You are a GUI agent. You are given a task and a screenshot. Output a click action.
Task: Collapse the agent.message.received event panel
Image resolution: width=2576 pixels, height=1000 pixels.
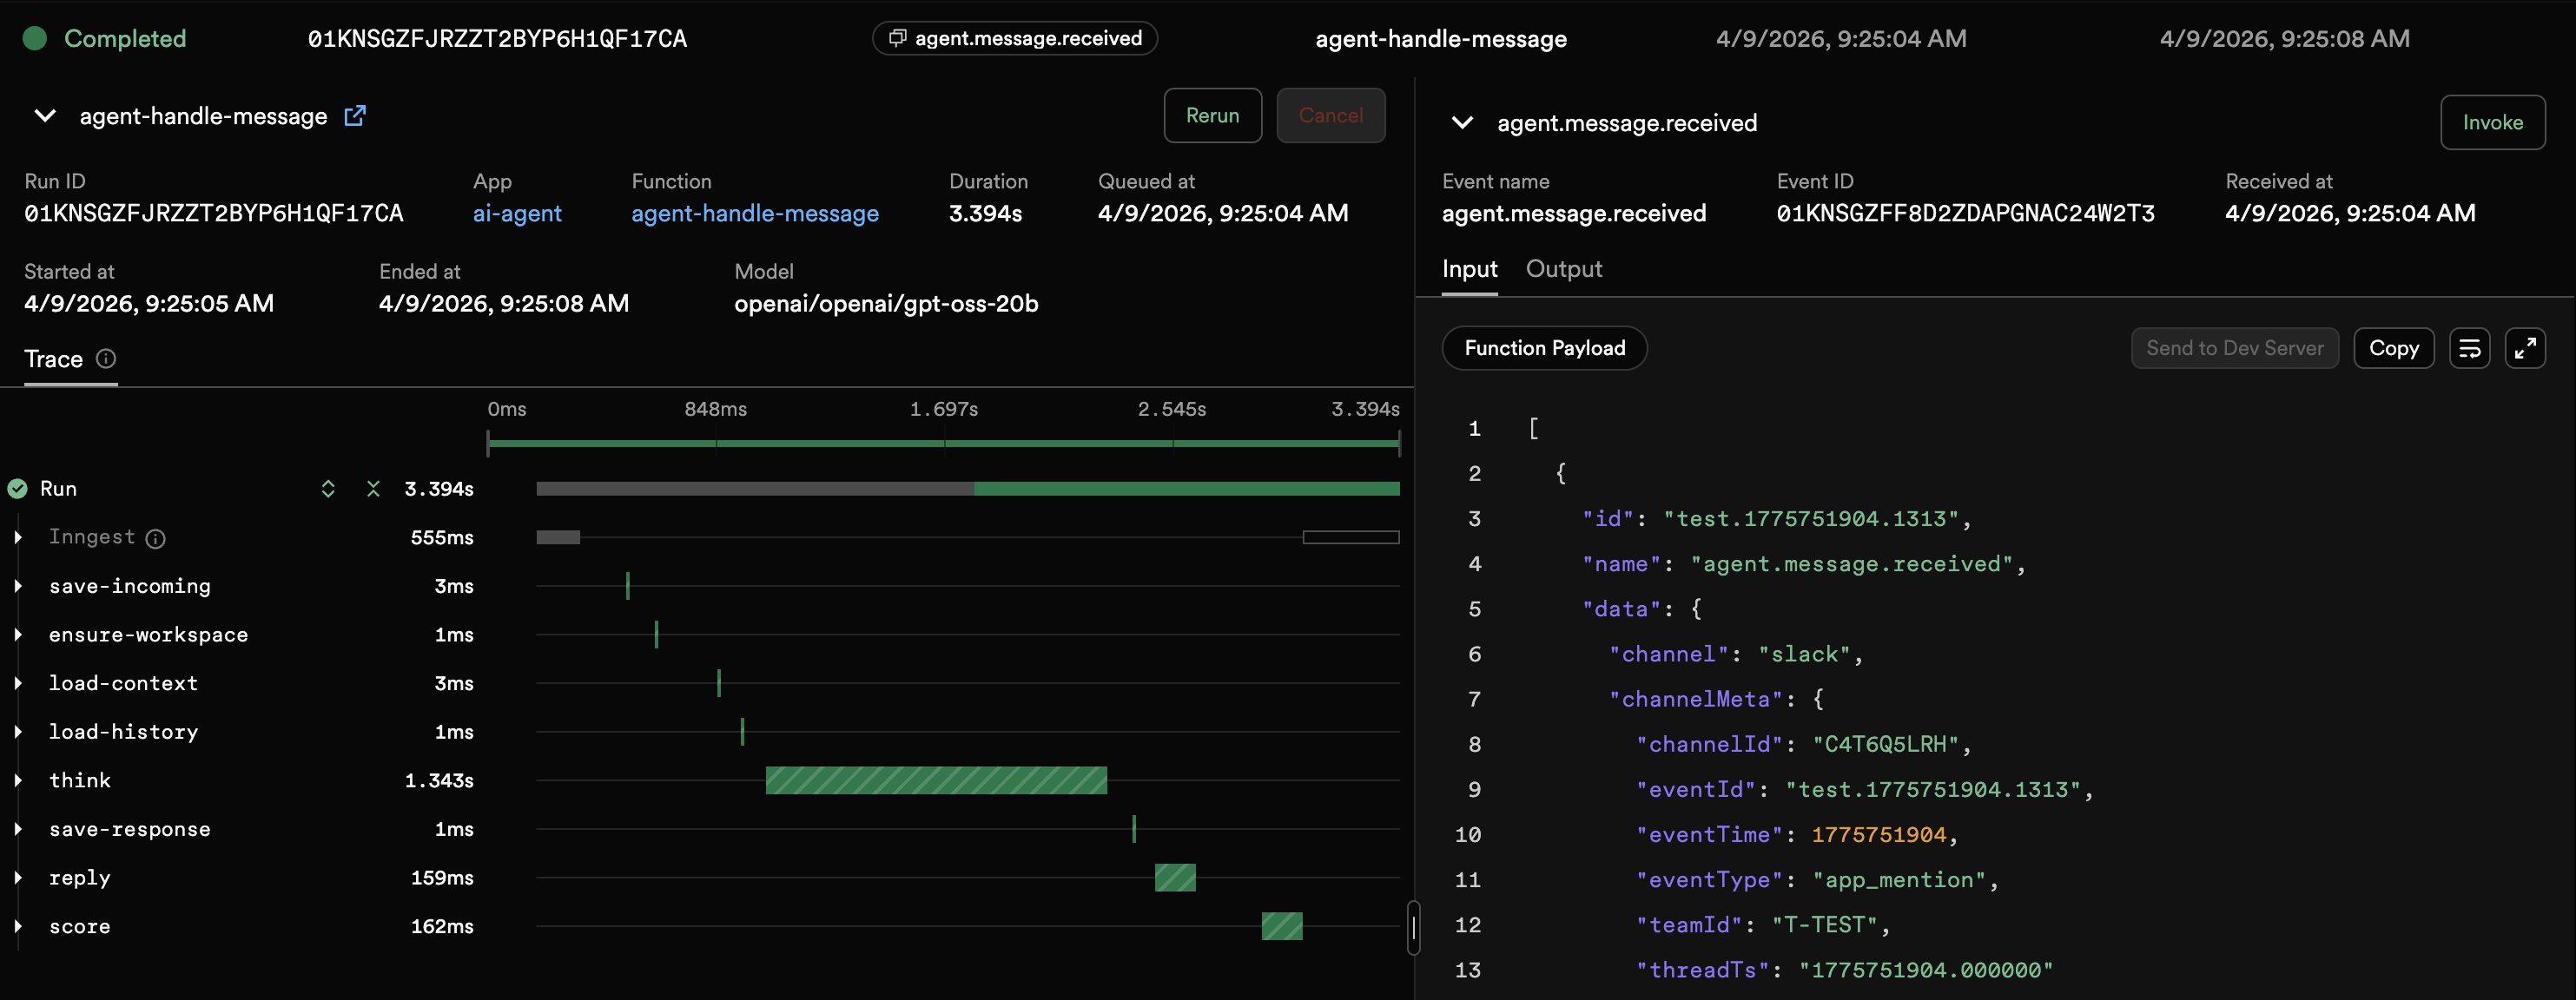point(1462,123)
